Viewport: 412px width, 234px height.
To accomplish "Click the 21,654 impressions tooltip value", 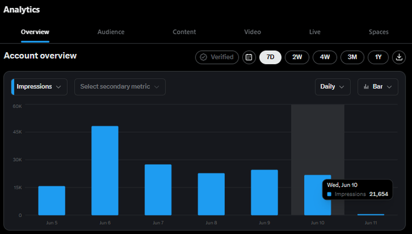I will click(379, 194).
